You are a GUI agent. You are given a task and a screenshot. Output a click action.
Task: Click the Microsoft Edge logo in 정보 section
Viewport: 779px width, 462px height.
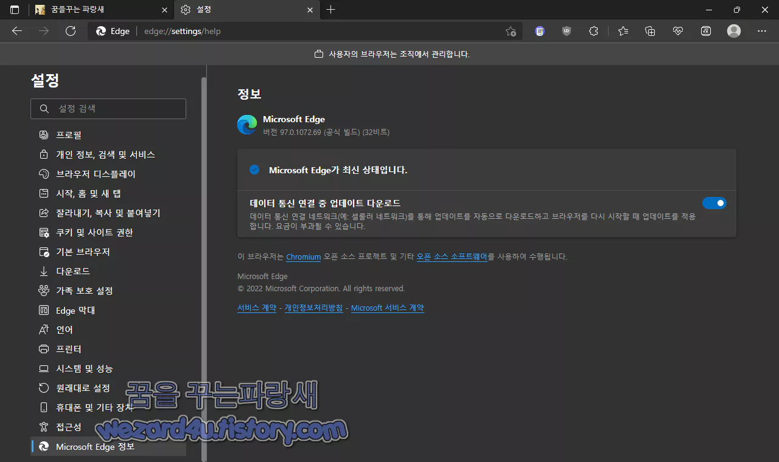coord(247,125)
